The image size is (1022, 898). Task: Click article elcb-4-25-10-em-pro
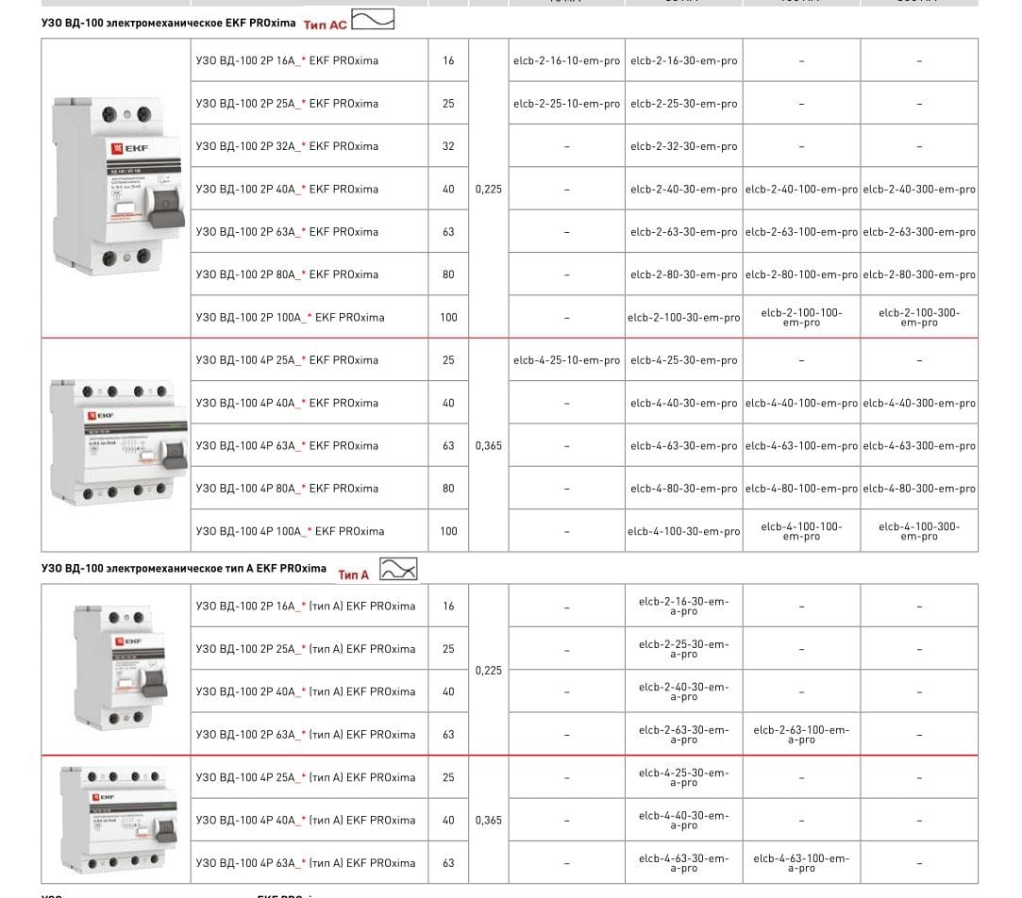point(566,360)
